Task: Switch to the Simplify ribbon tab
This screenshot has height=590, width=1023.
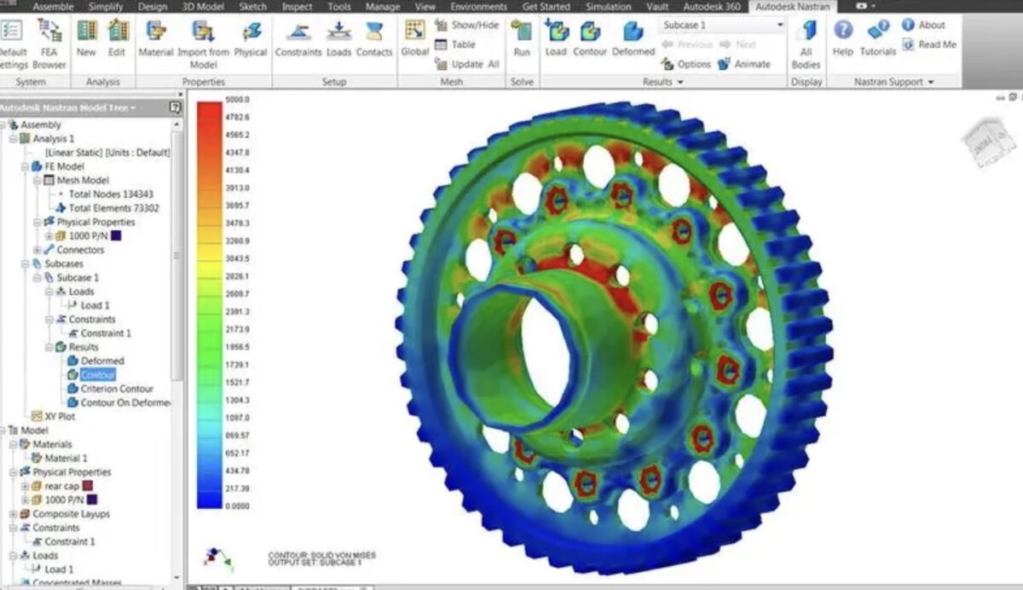Action: 106,7
